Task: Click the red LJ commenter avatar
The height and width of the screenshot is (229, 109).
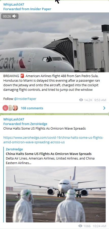Action: coord(5,108)
